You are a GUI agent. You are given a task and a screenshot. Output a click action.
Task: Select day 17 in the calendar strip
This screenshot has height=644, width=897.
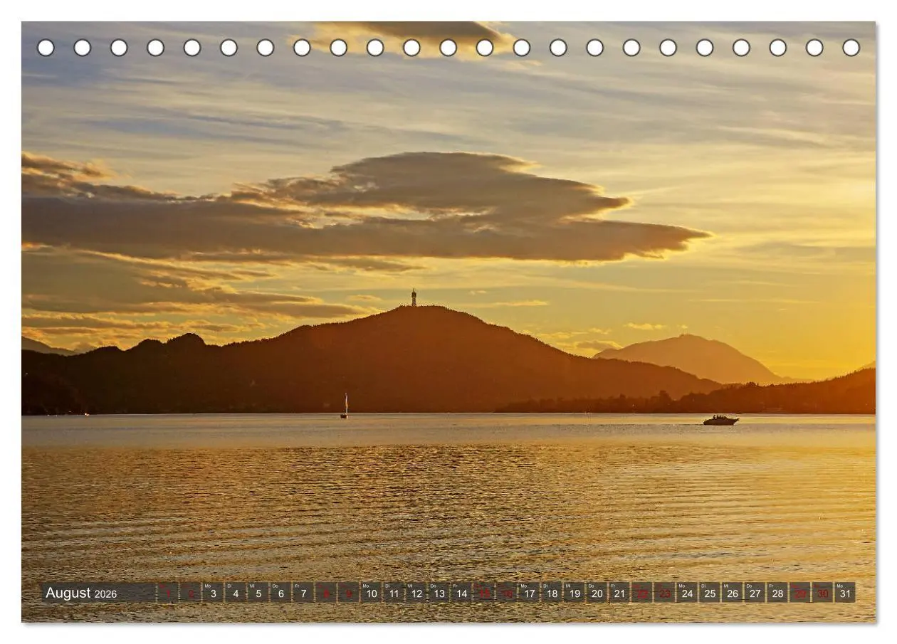tap(530, 593)
